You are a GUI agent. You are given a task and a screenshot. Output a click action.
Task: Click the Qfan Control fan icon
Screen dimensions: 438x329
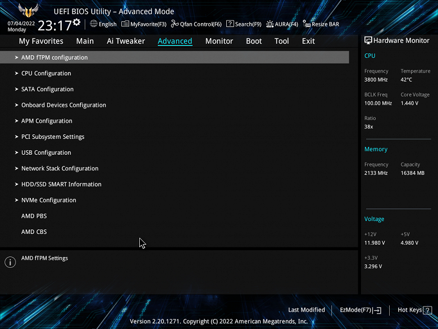tap(175, 24)
